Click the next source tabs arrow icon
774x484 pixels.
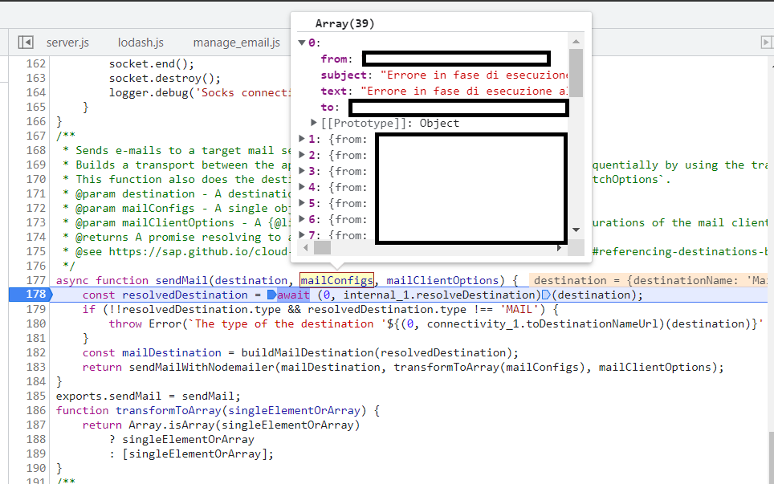[x=765, y=42]
